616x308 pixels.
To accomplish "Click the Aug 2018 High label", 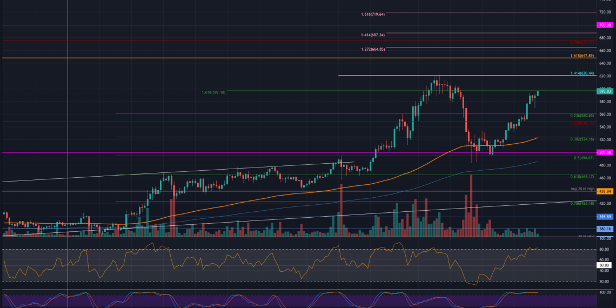I will tap(583, 188).
